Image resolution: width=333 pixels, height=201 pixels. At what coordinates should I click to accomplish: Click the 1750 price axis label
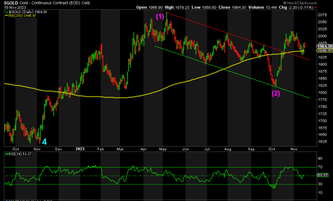tap(322, 107)
